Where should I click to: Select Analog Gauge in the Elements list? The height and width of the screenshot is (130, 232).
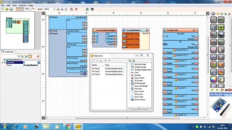140,67
